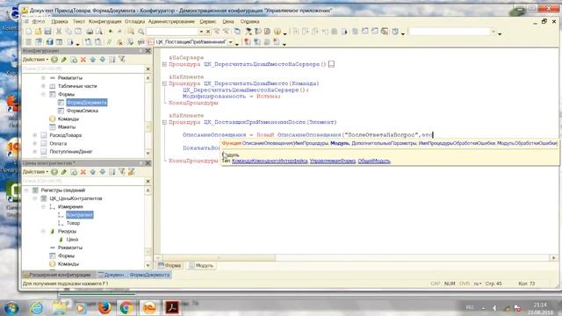Save using the floppy disk icon
The width and height of the screenshot is (562, 316).
[47, 32]
